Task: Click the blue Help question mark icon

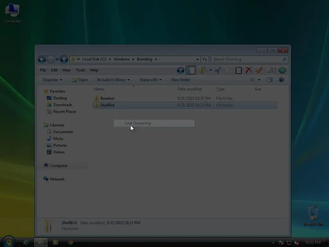Action: 281,80
